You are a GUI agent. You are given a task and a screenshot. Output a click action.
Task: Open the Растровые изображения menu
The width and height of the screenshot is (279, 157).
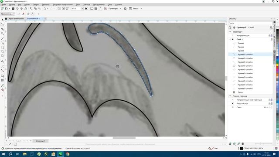[63, 5]
